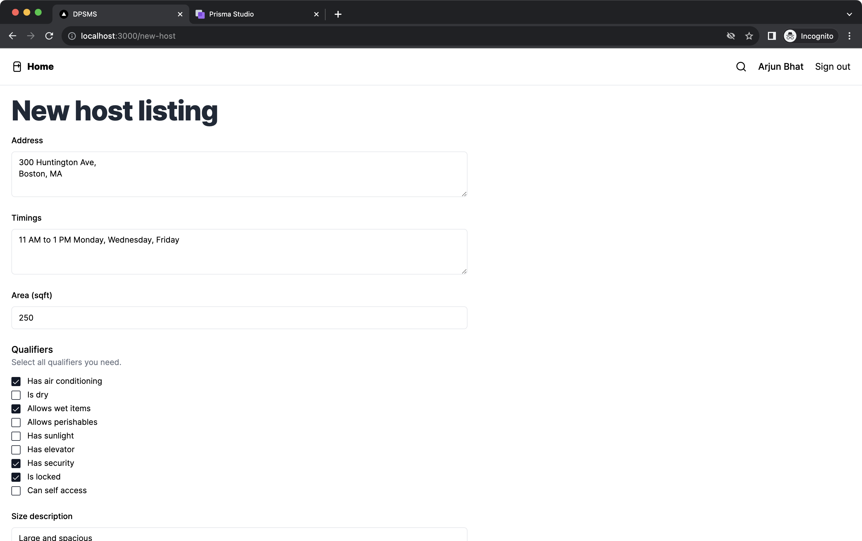Click the Incognito profile icon
Image resolution: width=862 pixels, height=541 pixels.
pyautogui.click(x=790, y=36)
